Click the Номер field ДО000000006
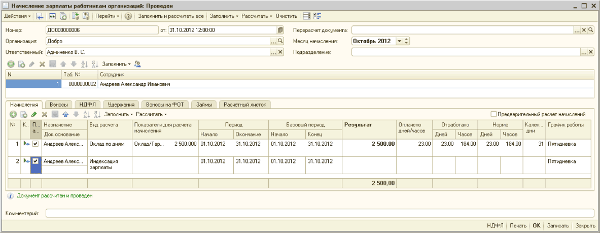The width and height of the screenshot is (600, 233). tap(101, 30)
